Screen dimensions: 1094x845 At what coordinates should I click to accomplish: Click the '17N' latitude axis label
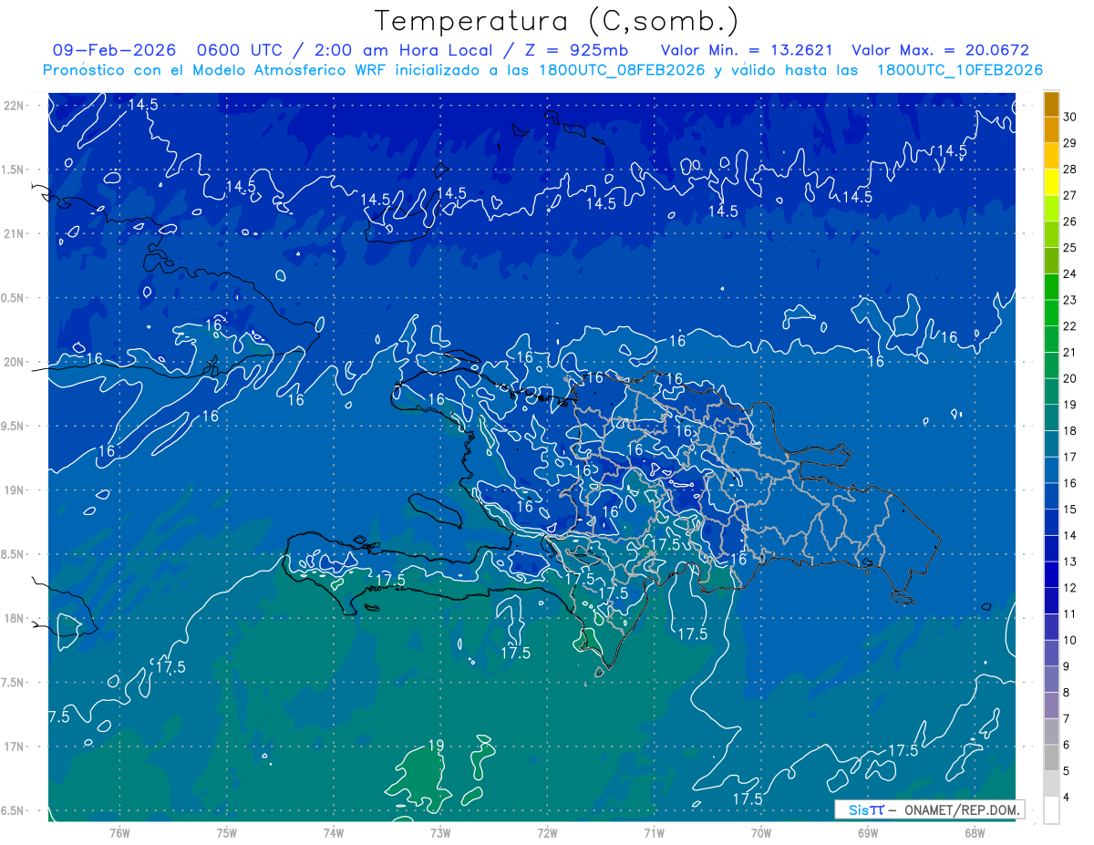tap(14, 747)
